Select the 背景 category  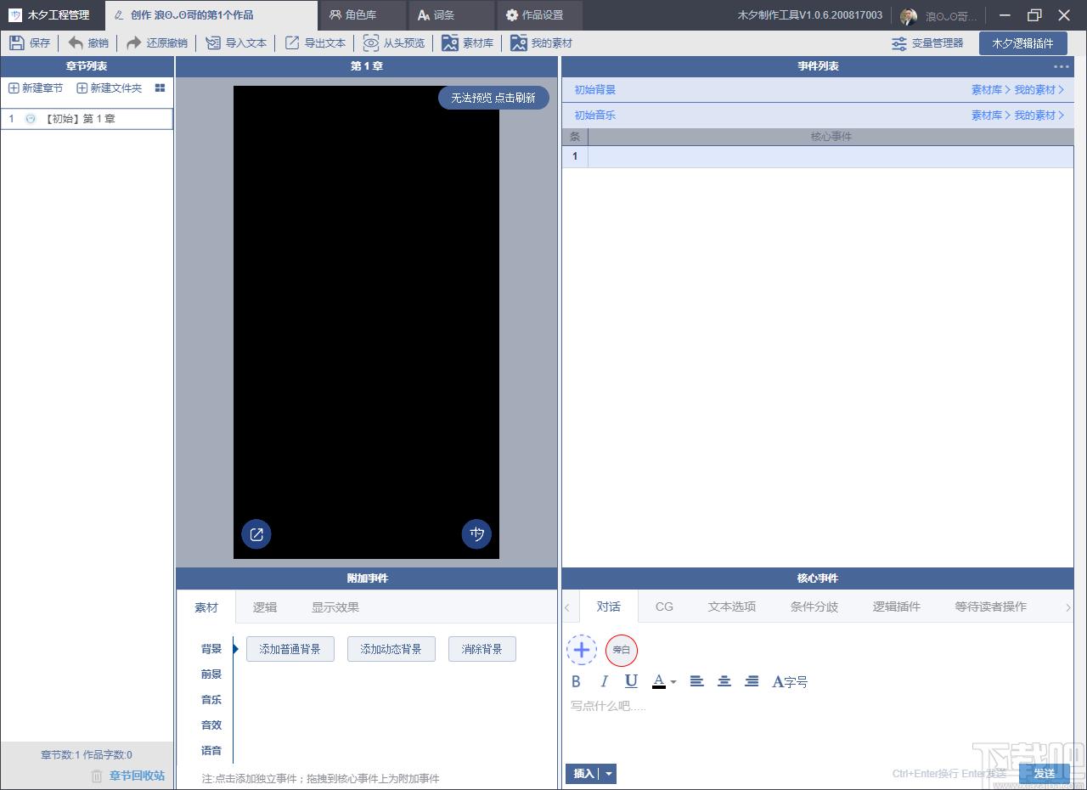(x=211, y=649)
